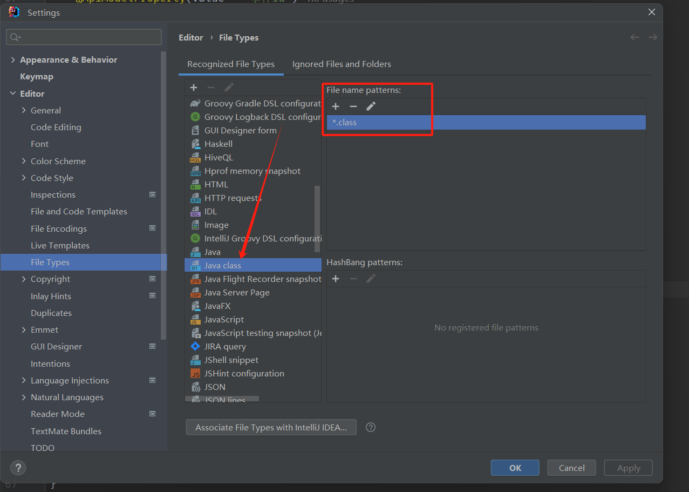Select the JavaScript file type icon
This screenshot has height=492, width=689.
[195, 320]
